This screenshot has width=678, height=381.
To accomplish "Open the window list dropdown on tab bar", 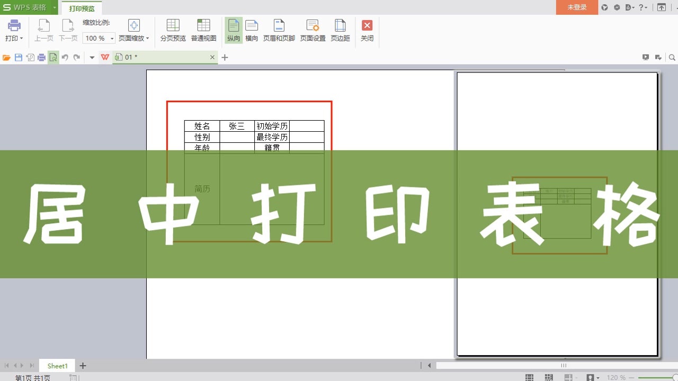I will [x=658, y=57].
